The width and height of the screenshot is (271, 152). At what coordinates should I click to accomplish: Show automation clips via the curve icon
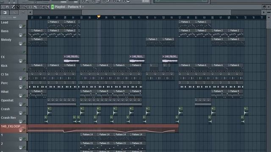14,13
